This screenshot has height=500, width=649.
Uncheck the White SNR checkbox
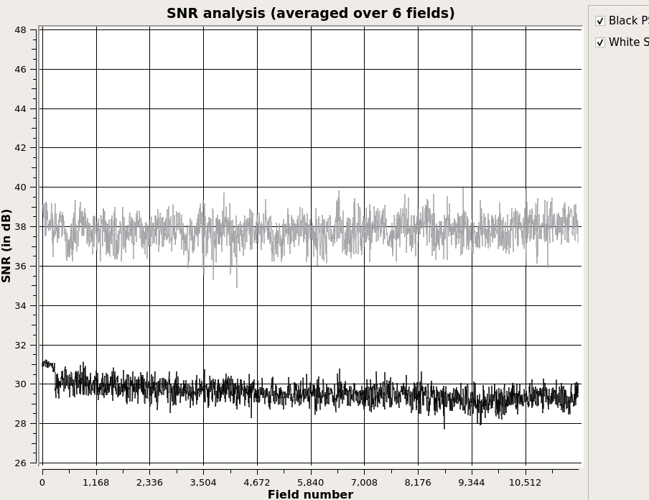(600, 42)
